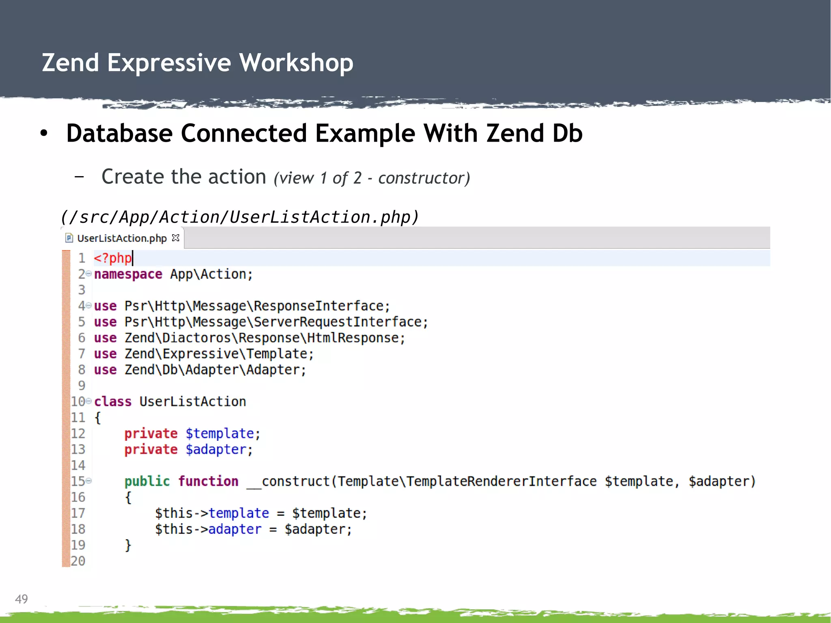The width and height of the screenshot is (831, 623).
Task: Click 'Zend\Diactoros\Response\HtmlResponse;' import line
Action: coord(265,338)
